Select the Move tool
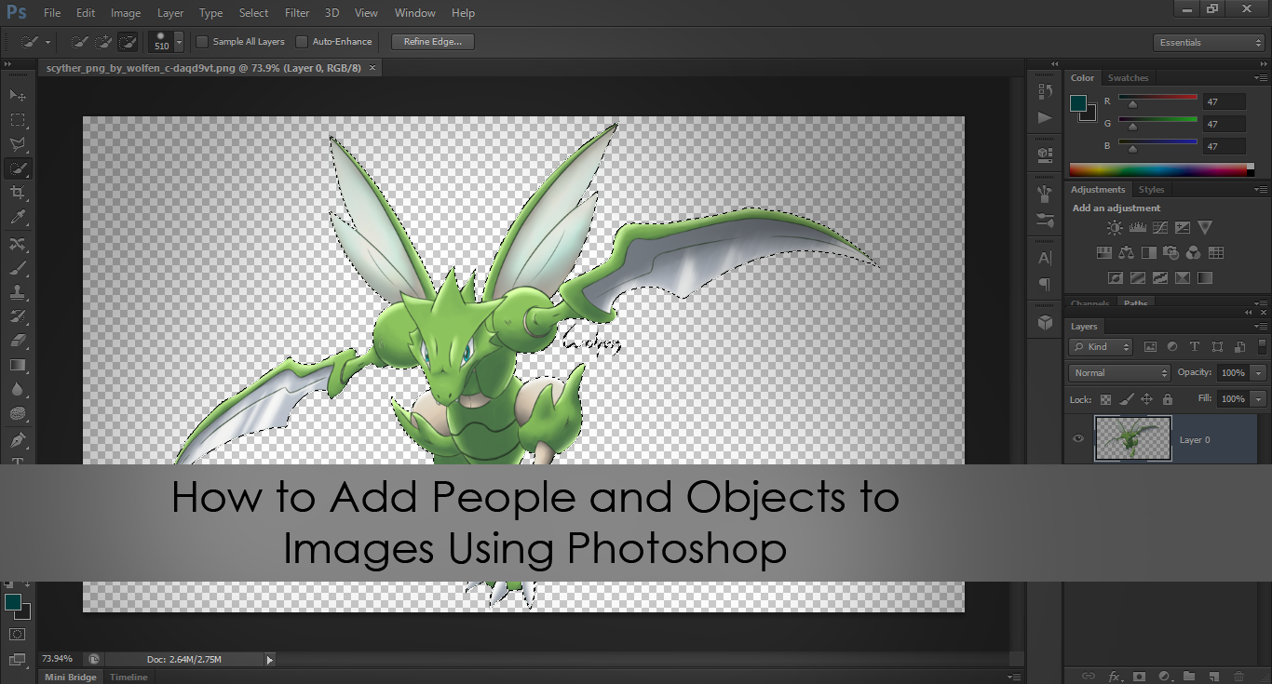The height and width of the screenshot is (684, 1272). pyautogui.click(x=18, y=96)
